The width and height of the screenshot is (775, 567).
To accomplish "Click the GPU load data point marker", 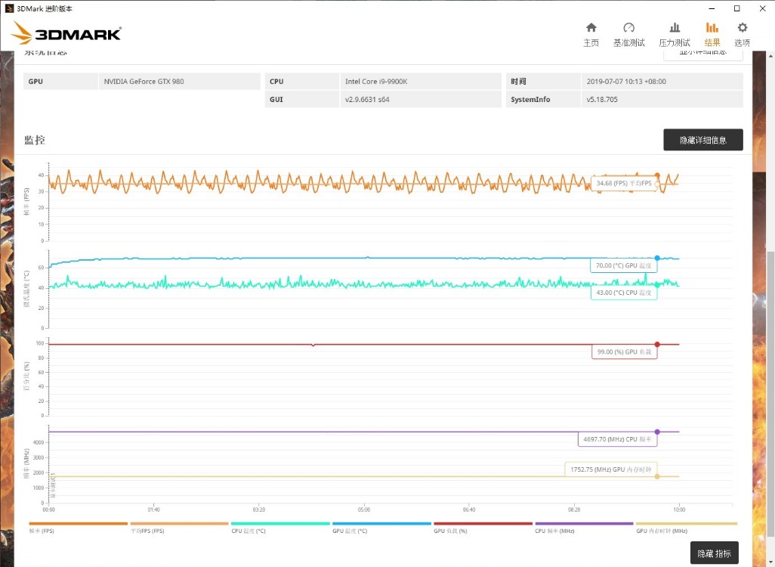I will point(657,344).
